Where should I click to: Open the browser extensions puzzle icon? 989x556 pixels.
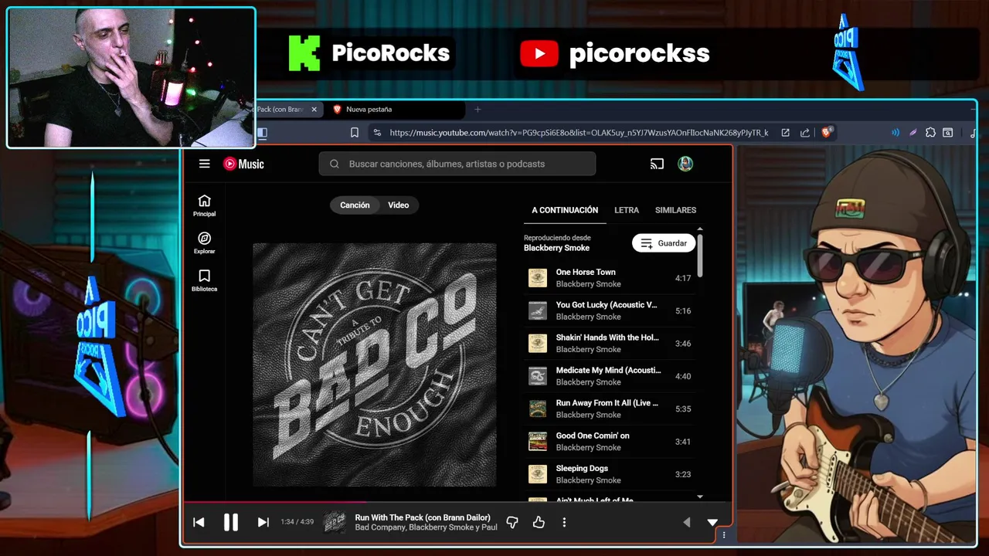(x=930, y=133)
